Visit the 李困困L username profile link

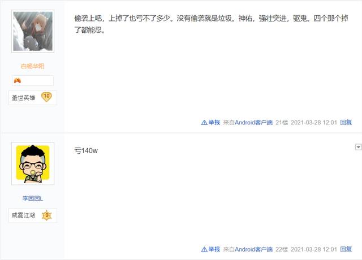tap(33, 198)
